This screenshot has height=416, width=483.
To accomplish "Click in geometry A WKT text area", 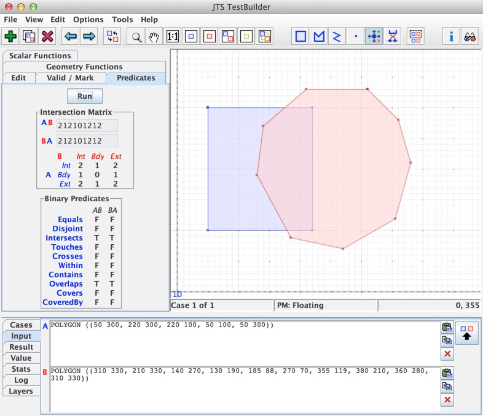I will click(245, 344).
